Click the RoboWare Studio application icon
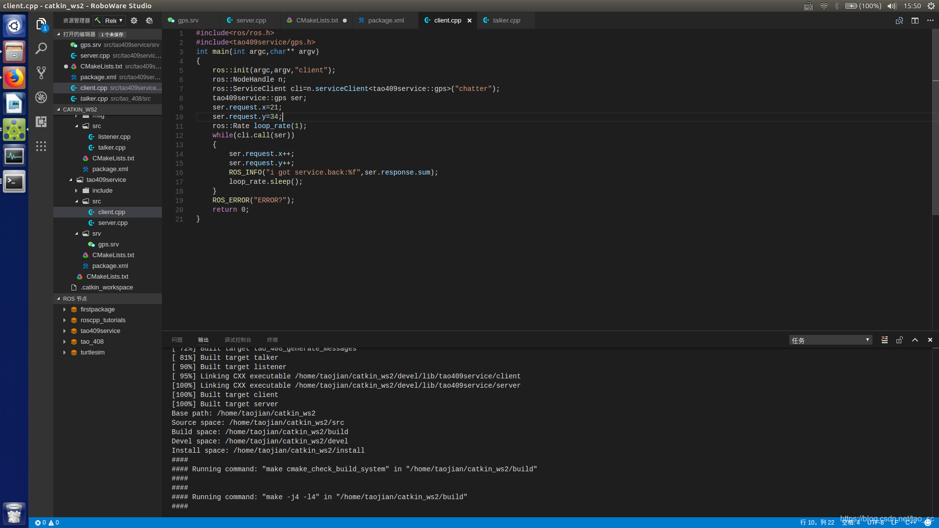The image size is (939, 528). (x=14, y=132)
